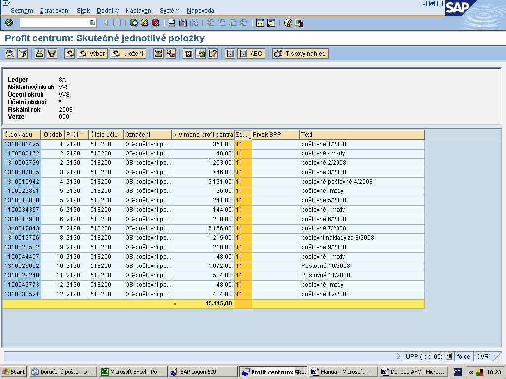Screen dimensions: 506x379
Task: Open the command field history dropdown
Action: click(x=92, y=23)
